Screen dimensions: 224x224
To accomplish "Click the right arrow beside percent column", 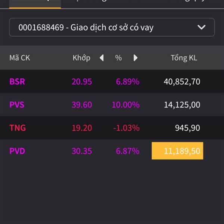I will pyautogui.click(x=136, y=58).
